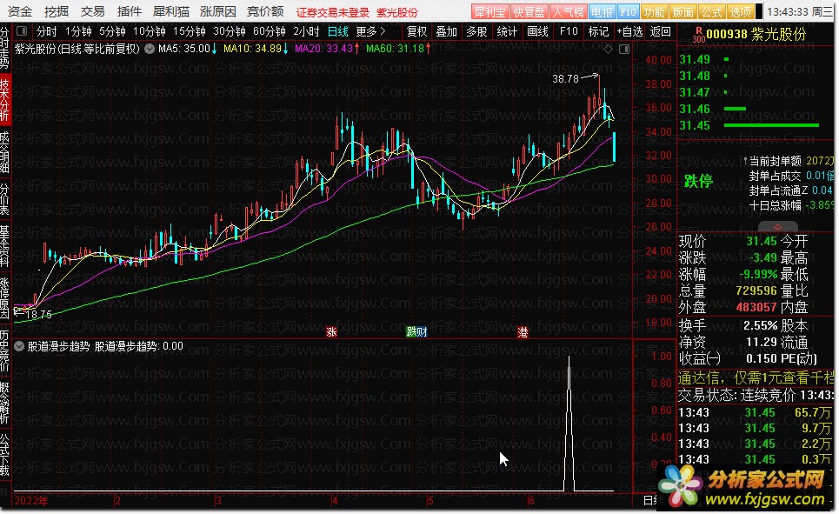Open the 插件 menu
This screenshot has height=514, width=839.
click(129, 11)
